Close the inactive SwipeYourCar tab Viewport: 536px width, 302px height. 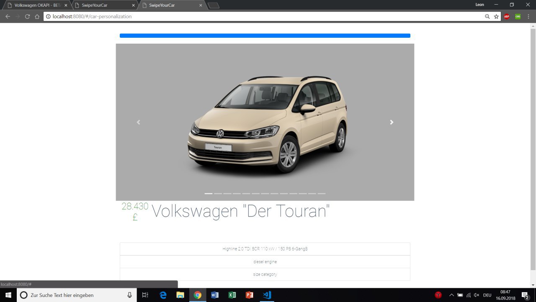pos(133,5)
